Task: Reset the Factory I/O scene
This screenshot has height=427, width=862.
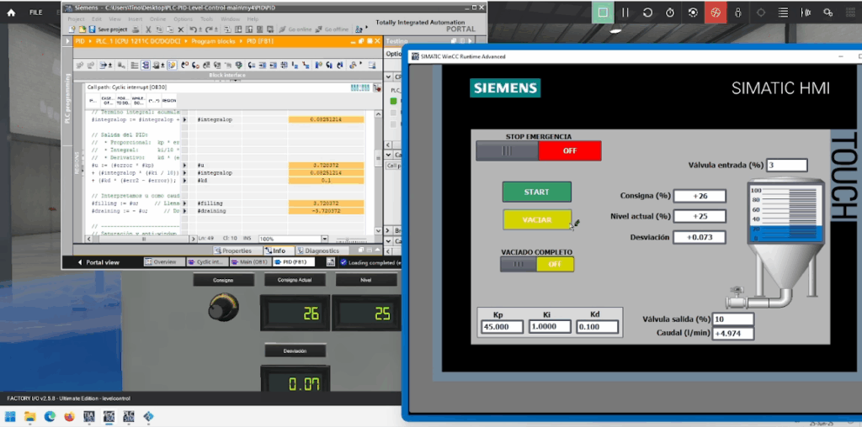Action: [647, 12]
